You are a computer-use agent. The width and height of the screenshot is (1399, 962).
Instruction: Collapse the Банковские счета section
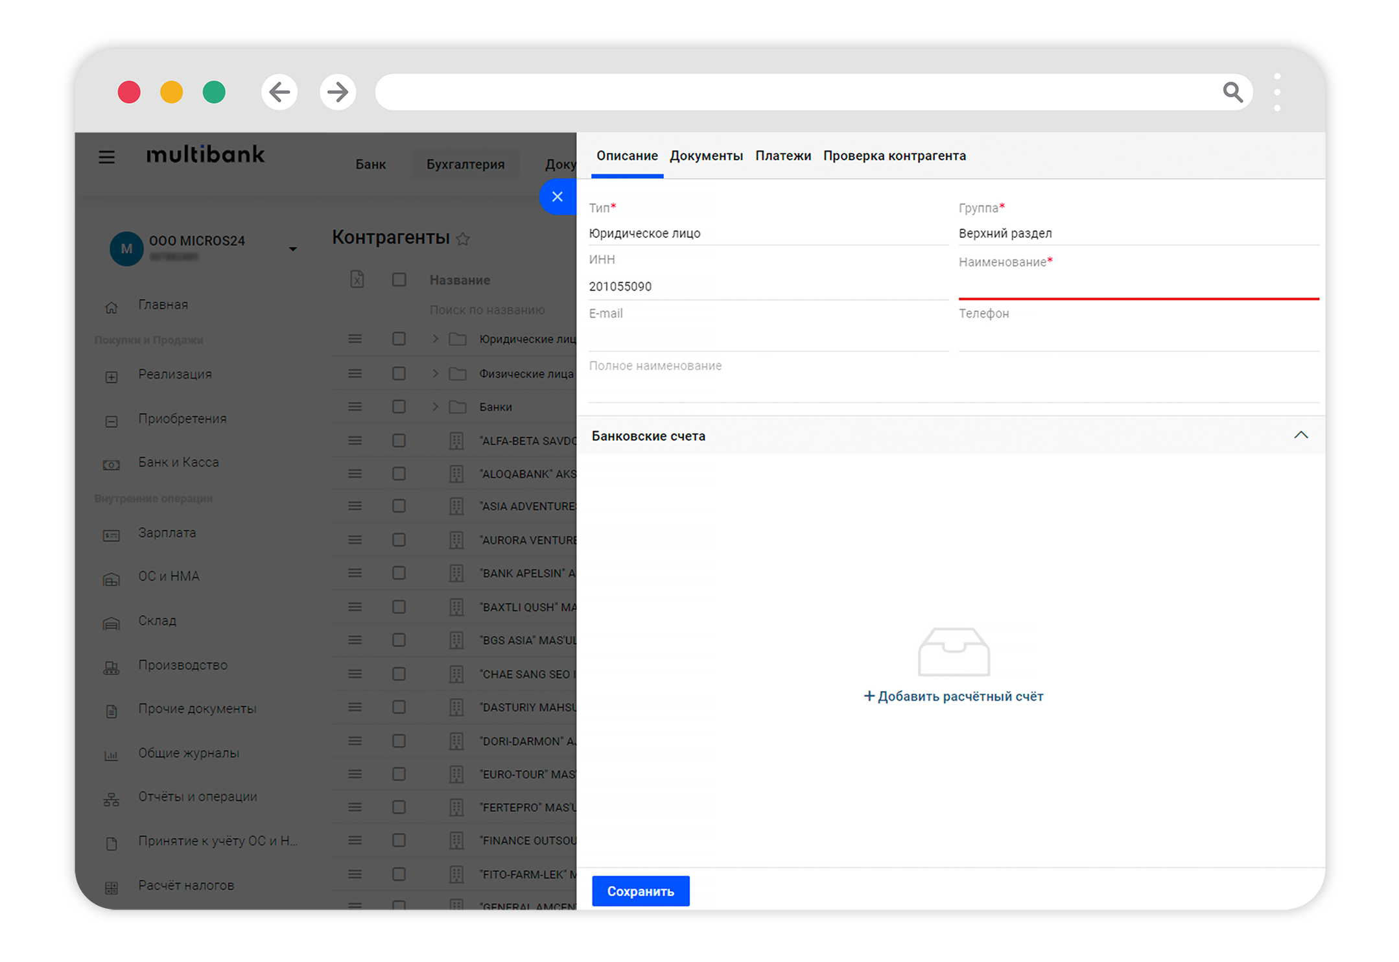tap(1300, 435)
